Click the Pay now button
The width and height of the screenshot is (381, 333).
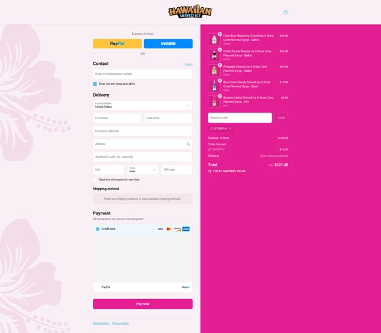(143, 304)
